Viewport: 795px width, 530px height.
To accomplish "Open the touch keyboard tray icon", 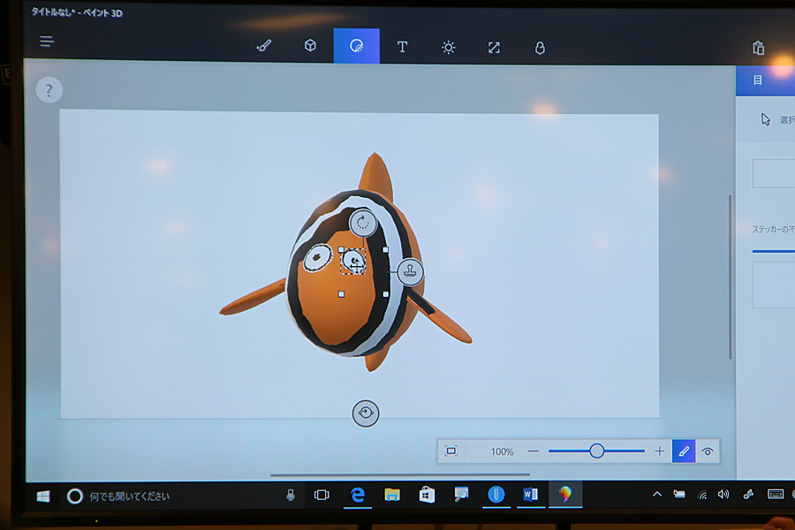I will [x=776, y=494].
